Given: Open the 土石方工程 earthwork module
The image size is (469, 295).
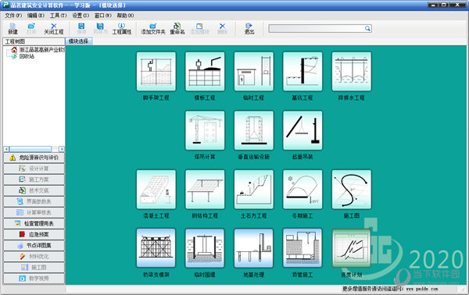Looking at the screenshot, I should [x=253, y=190].
